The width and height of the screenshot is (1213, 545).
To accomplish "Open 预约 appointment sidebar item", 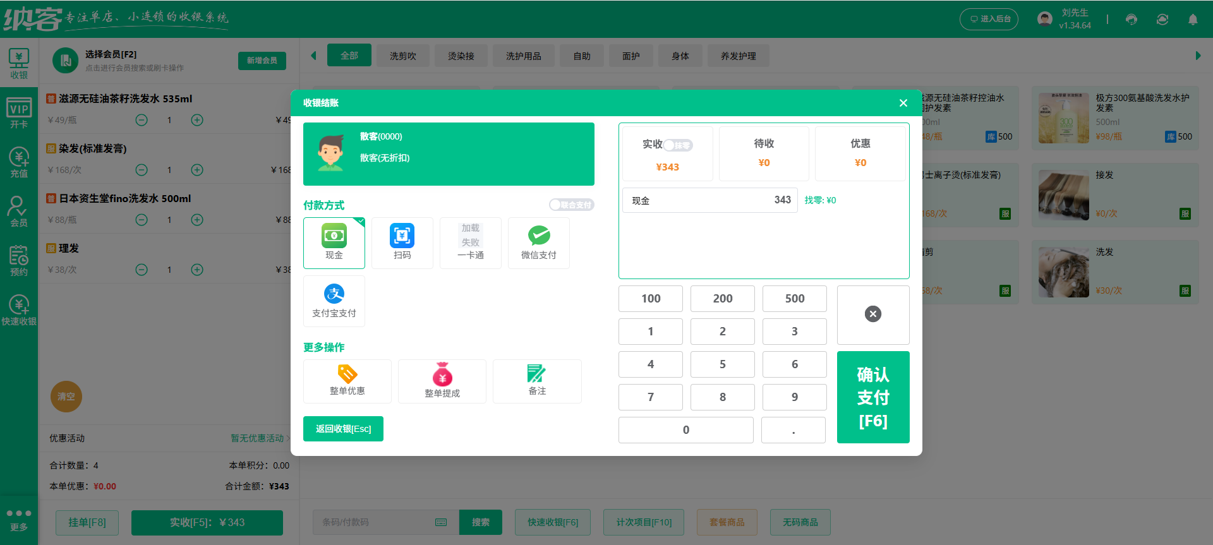I will tap(19, 260).
